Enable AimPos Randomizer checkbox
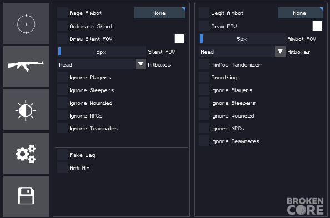Screen dimensions: 330x218 tap(204, 64)
